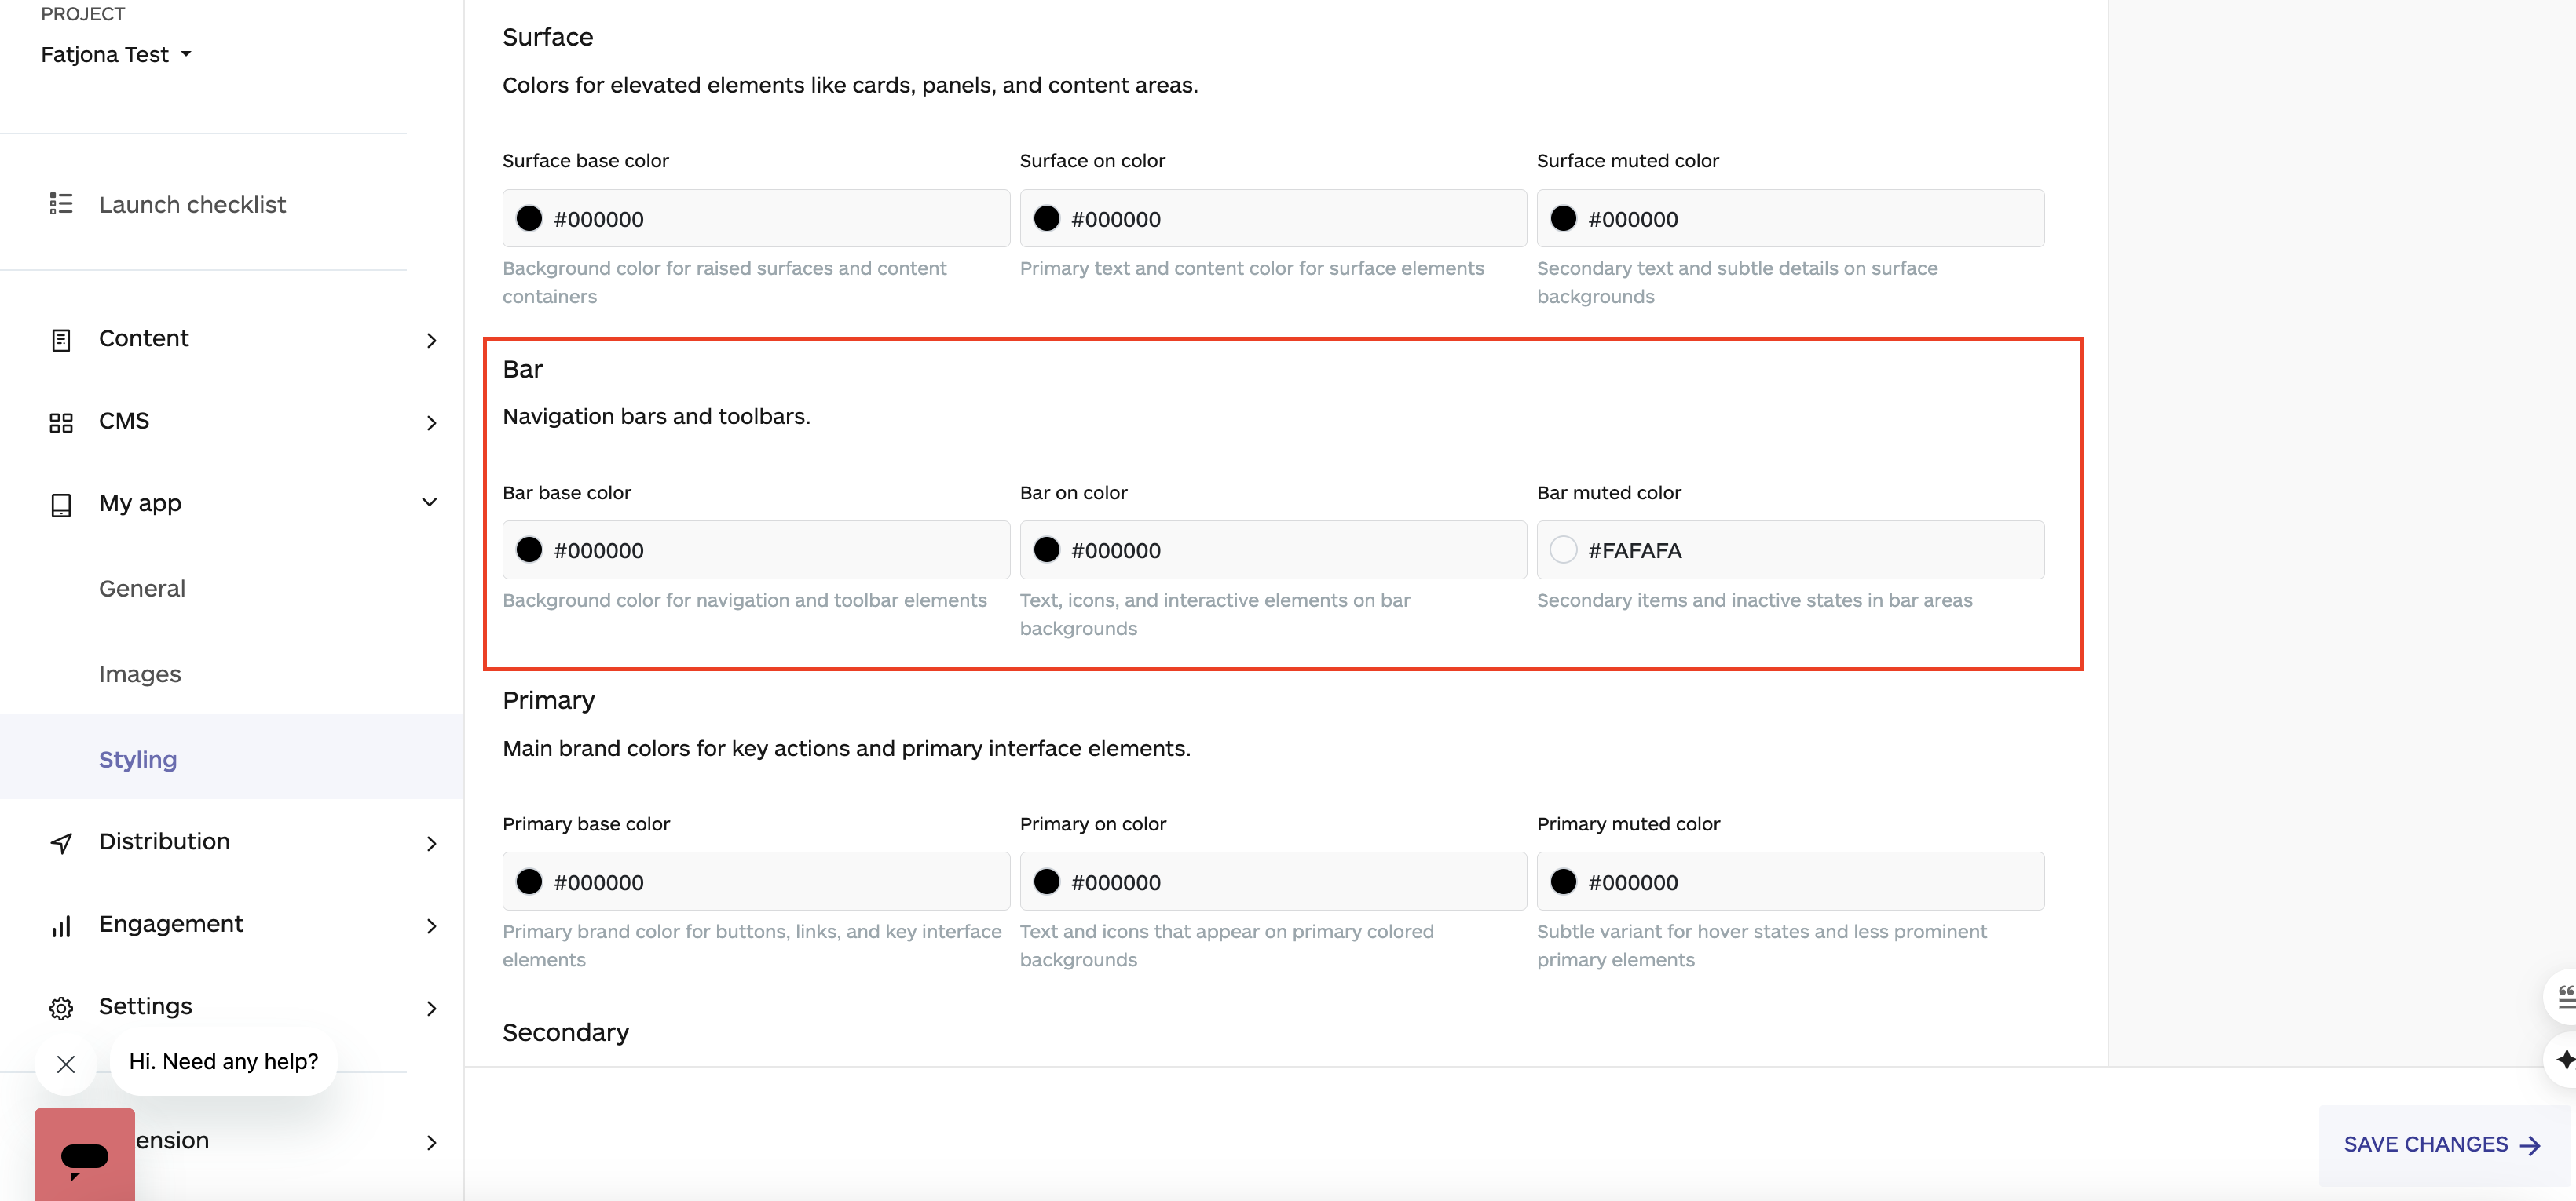Click the My app phone icon
The height and width of the screenshot is (1201, 2576).
61,506
